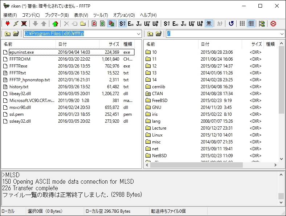
Task: Select remote folder cernlib
Action: pyautogui.click(x=159, y=87)
